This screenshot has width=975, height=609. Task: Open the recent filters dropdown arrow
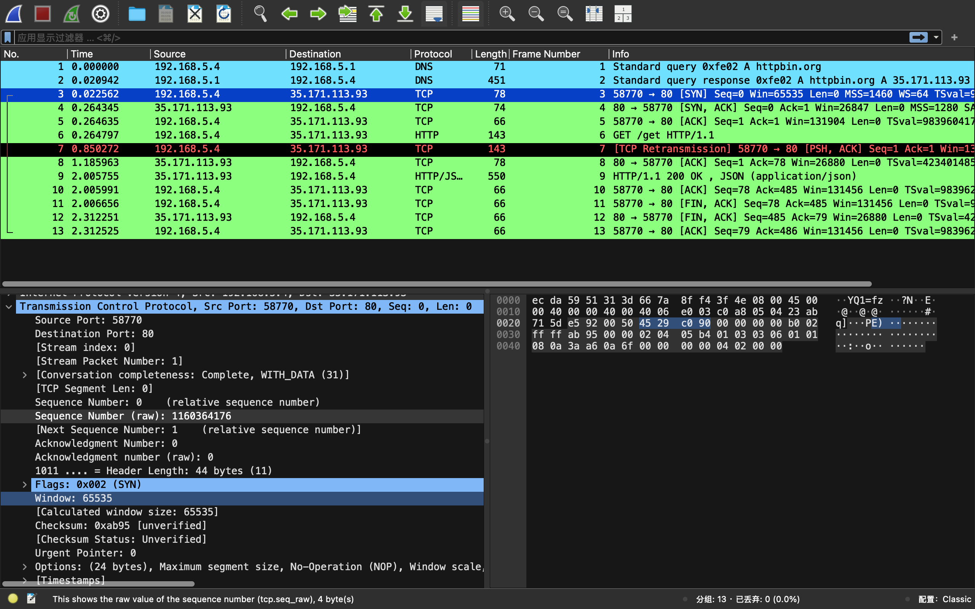click(936, 37)
